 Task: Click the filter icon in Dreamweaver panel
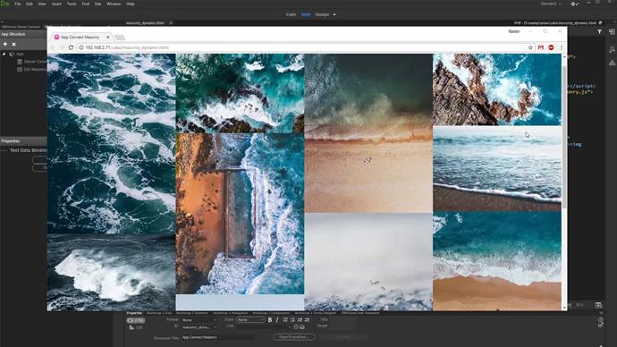click(599, 32)
